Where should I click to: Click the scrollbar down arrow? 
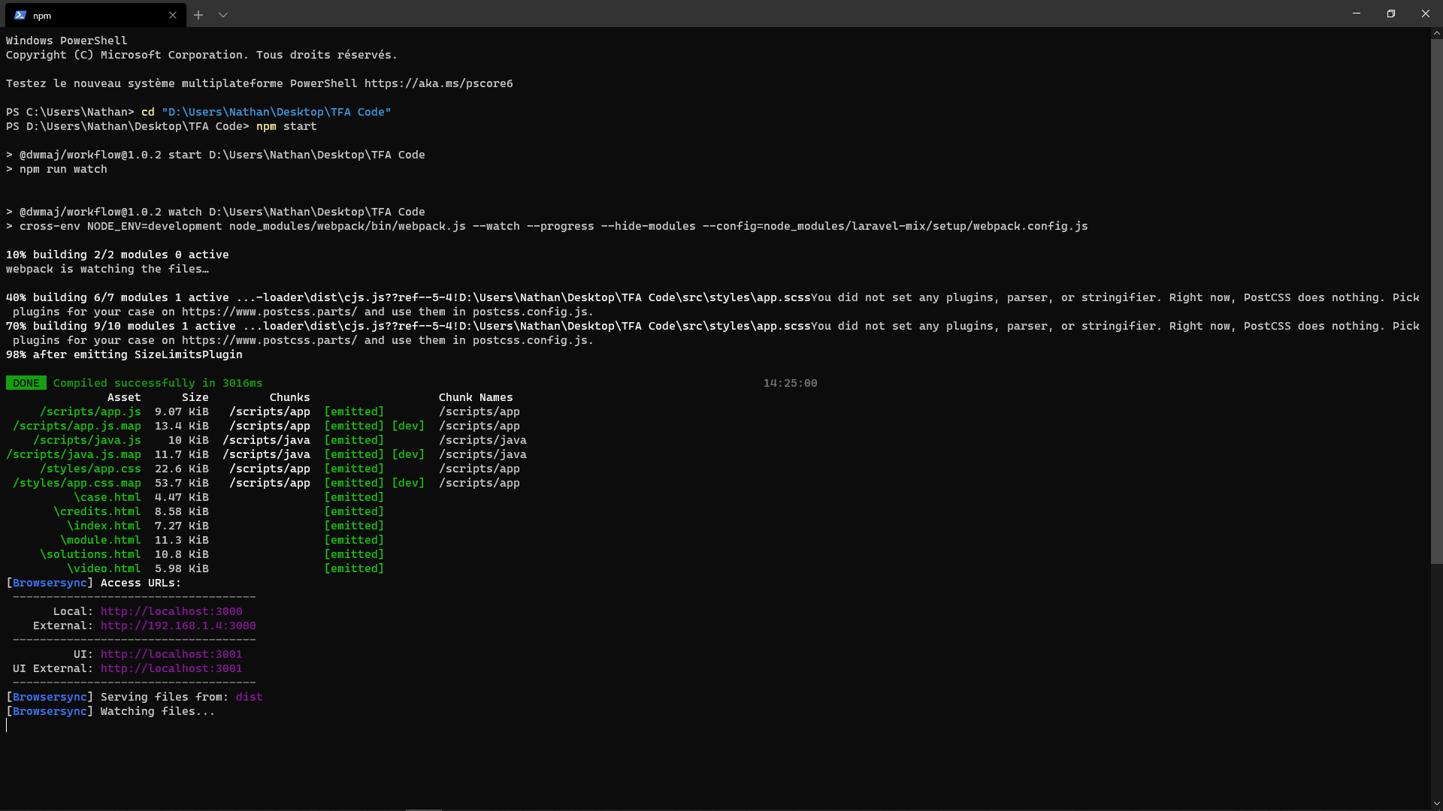(x=1436, y=804)
